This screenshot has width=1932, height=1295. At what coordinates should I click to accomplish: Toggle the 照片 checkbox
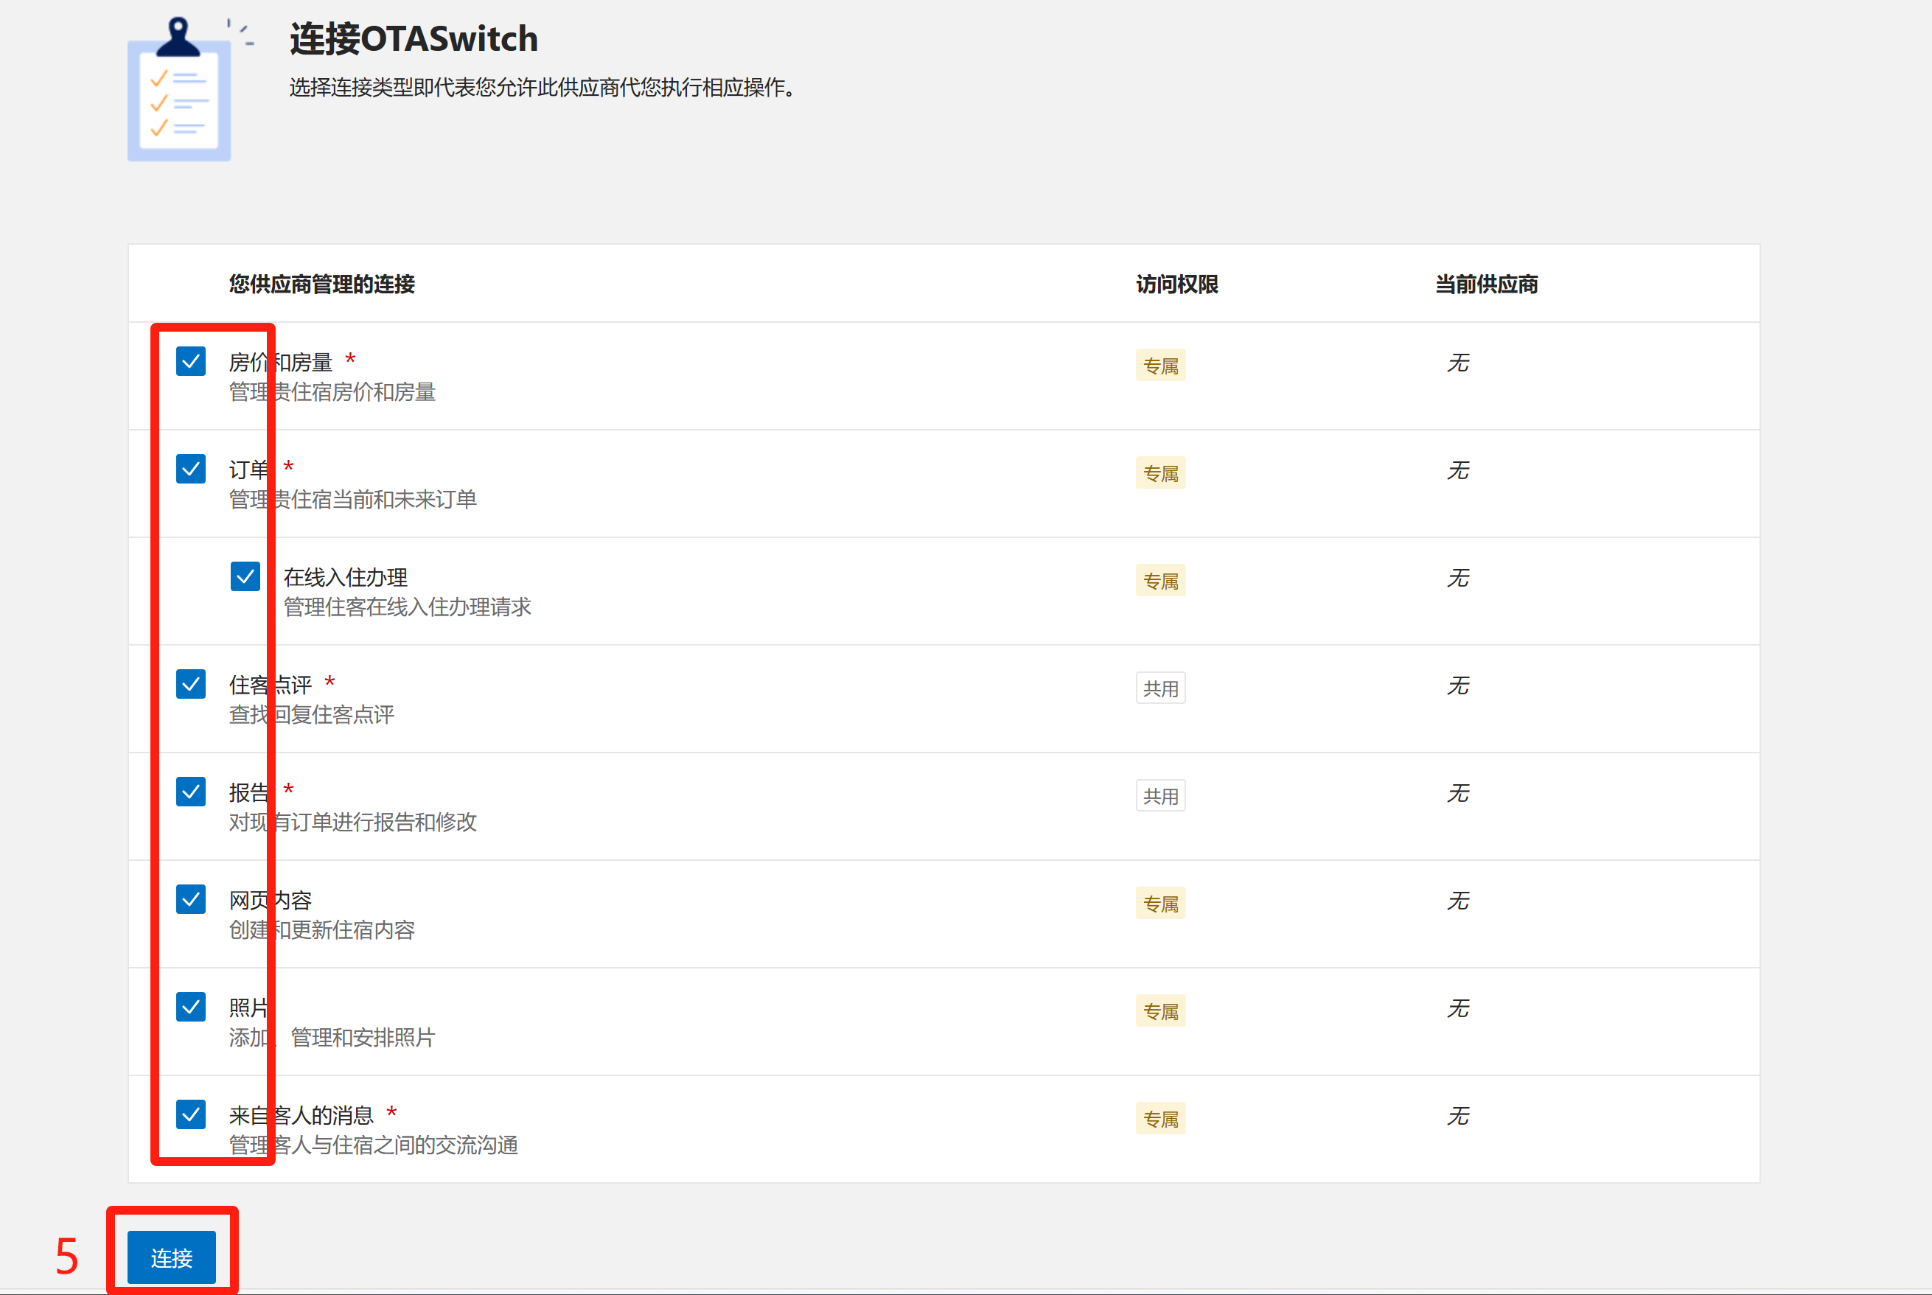point(191,1007)
